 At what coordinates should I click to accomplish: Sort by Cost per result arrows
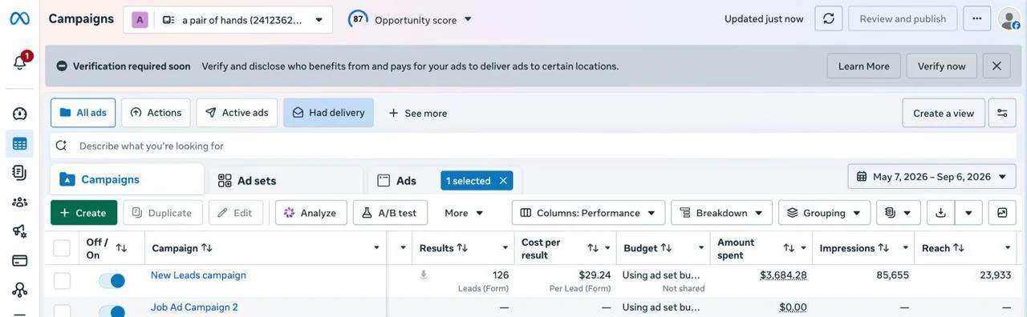coord(593,248)
